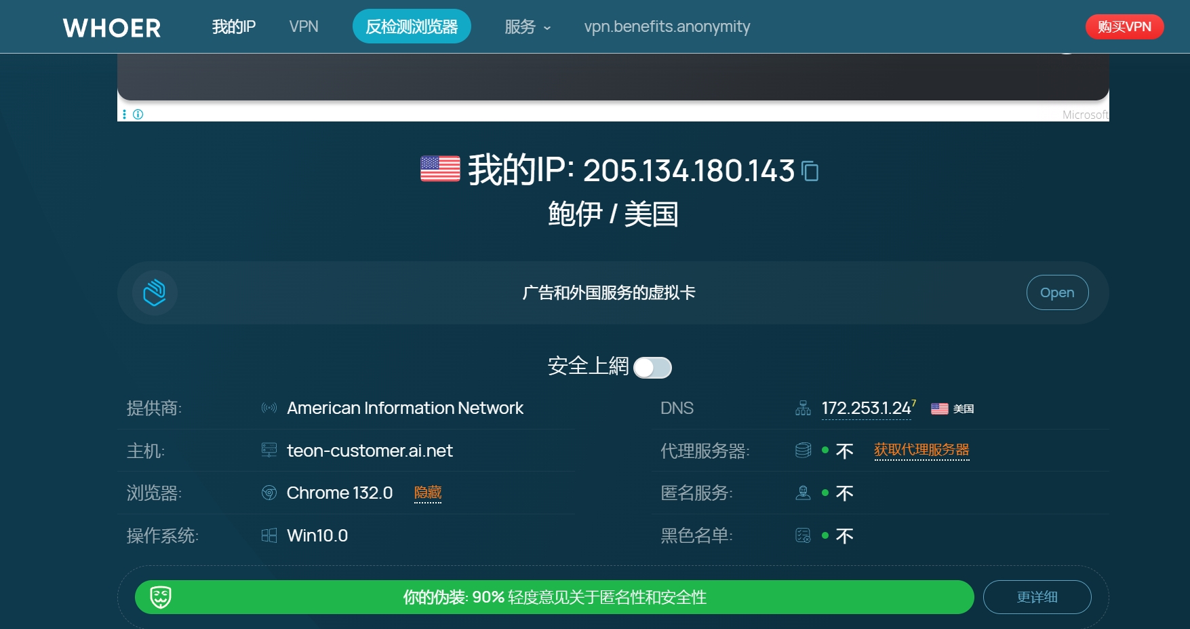Click the 隐藏 link next to Chrome

(428, 493)
